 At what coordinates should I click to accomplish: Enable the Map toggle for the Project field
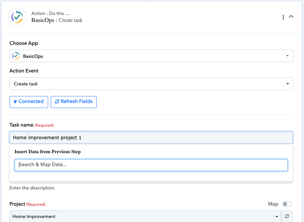(287, 204)
